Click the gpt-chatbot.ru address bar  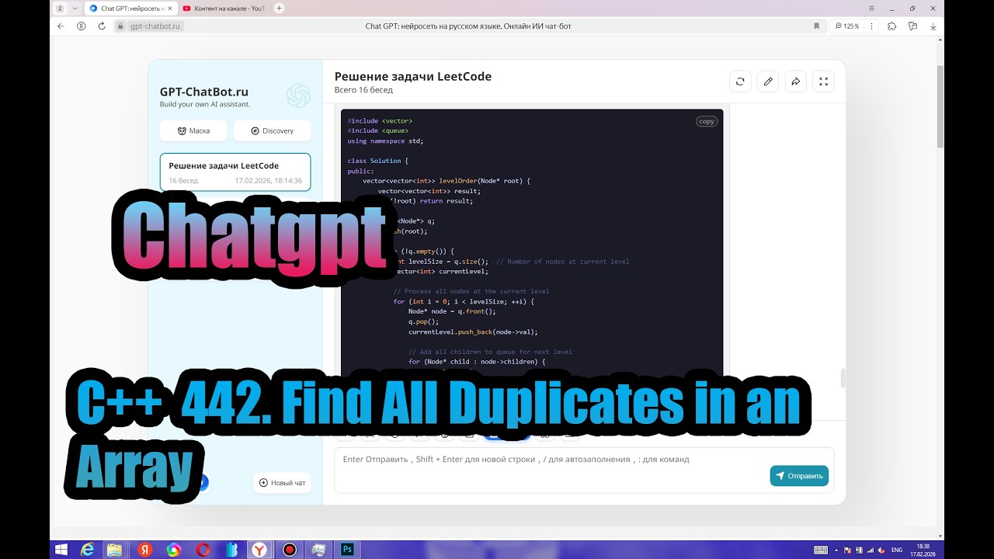(155, 26)
